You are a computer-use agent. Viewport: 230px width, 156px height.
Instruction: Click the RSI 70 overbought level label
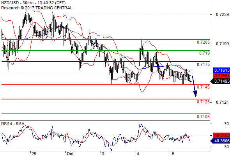[x=226, y=124]
